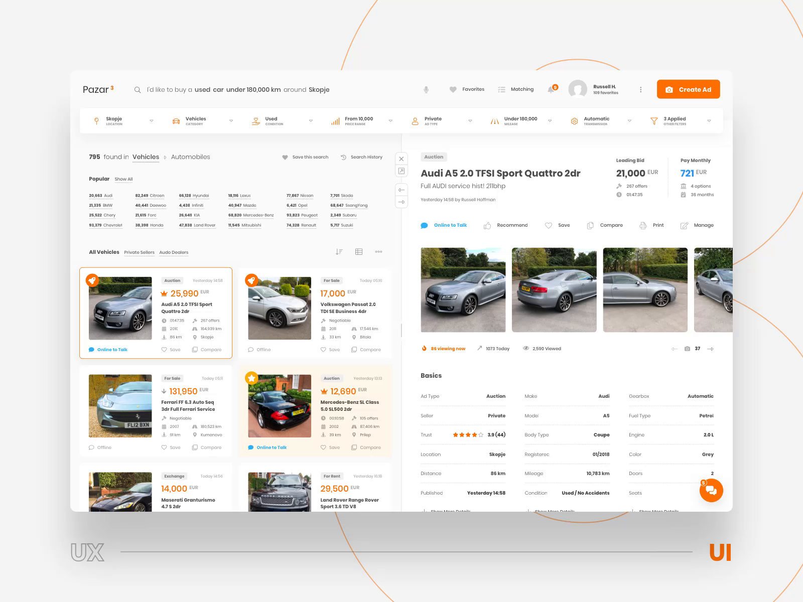Select the Matching menu item in header
Image resolution: width=803 pixels, height=602 pixels.
point(517,89)
